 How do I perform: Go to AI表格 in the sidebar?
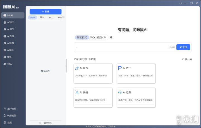[x=10, y=36]
